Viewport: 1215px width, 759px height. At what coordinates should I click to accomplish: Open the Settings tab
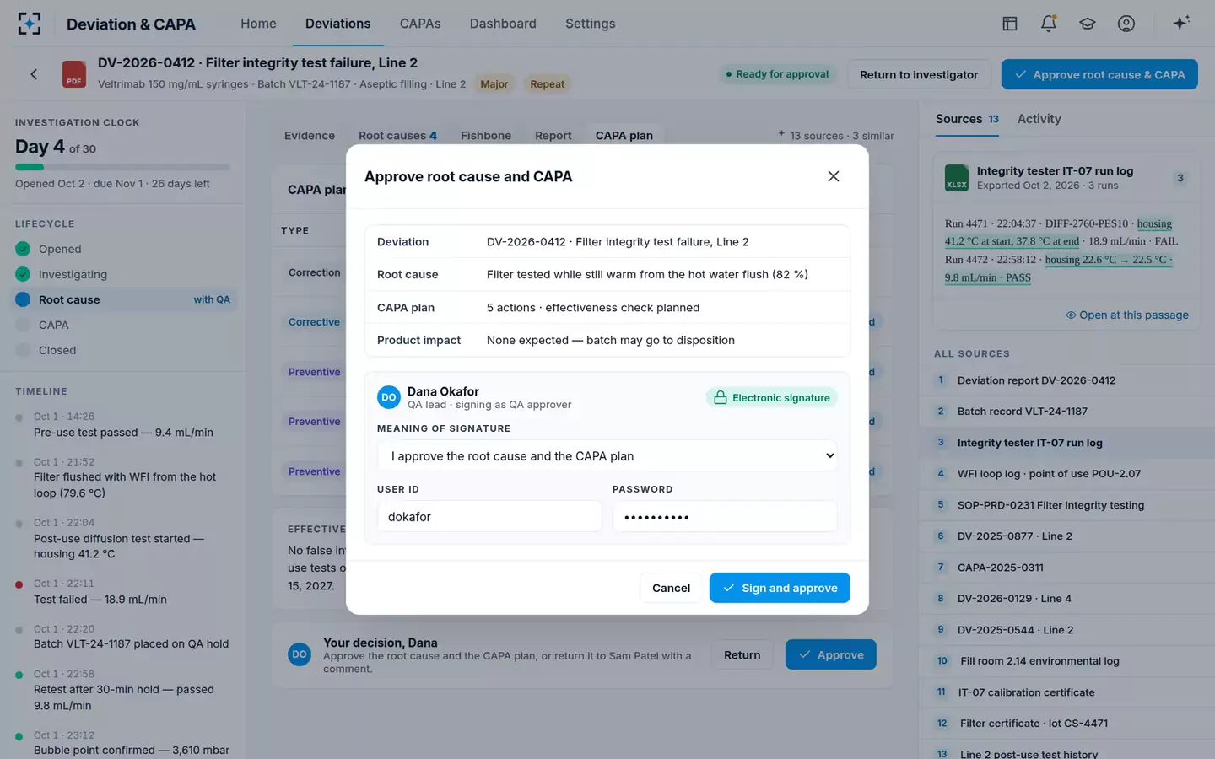point(591,24)
